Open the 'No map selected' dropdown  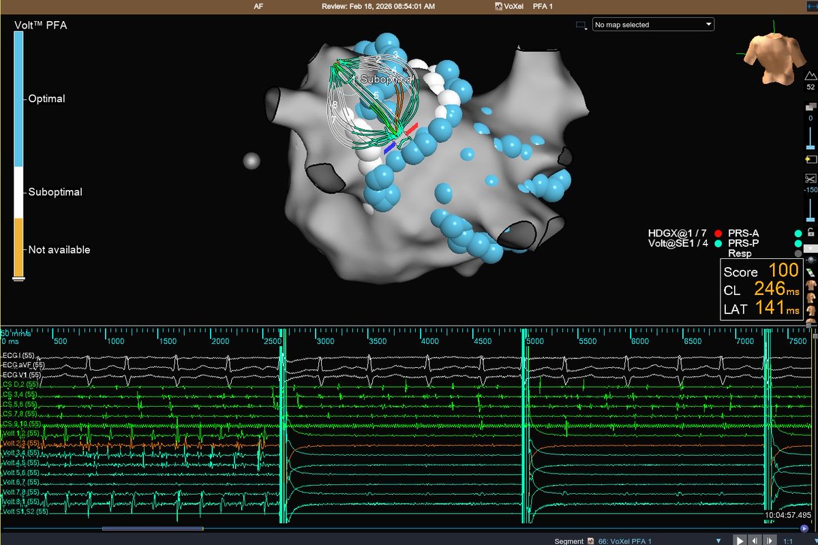[652, 24]
